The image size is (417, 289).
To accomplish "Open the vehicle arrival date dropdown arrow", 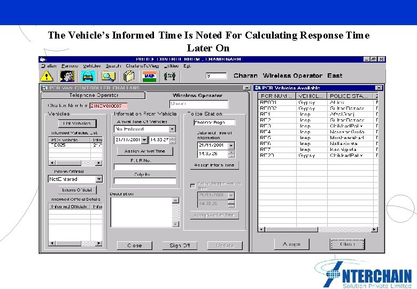I will (x=144, y=140).
